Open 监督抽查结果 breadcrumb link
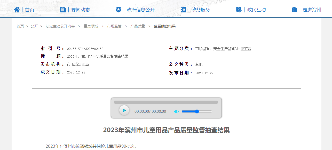This screenshot has height=150, width=332. pyautogui.click(x=165, y=26)
